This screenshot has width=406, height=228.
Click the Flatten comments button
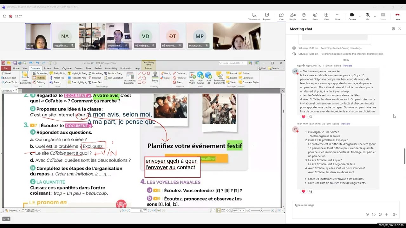[244, 73]
